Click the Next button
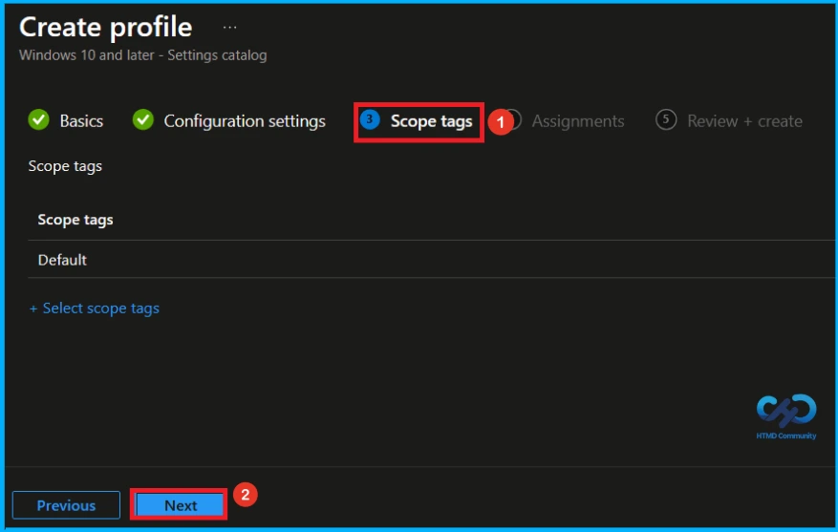This screenshot has width=838, height=532. [x=180, y=505]
